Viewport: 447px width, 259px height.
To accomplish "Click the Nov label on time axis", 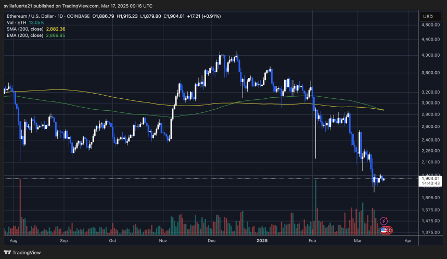I will click(163, 240).
